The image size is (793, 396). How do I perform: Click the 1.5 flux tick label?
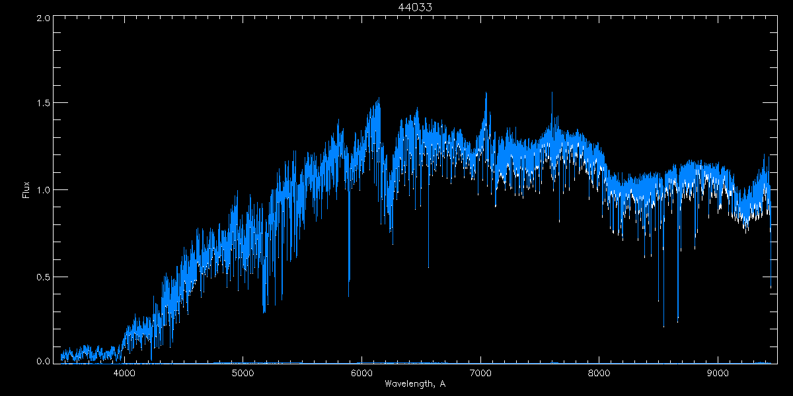43,104
